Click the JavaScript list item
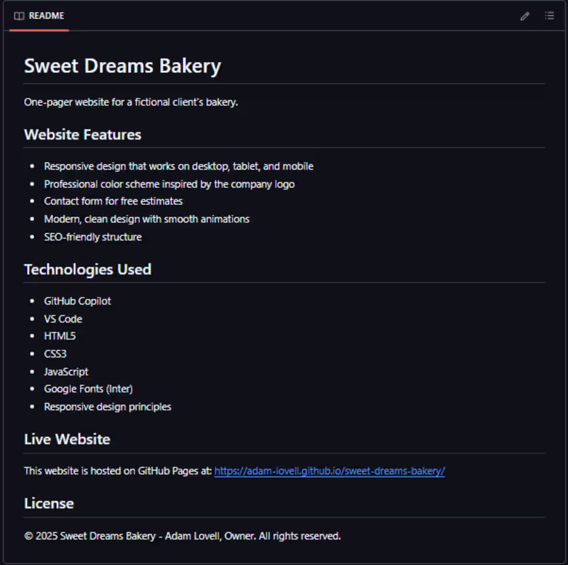568x565 pixels. coord(66,372)
